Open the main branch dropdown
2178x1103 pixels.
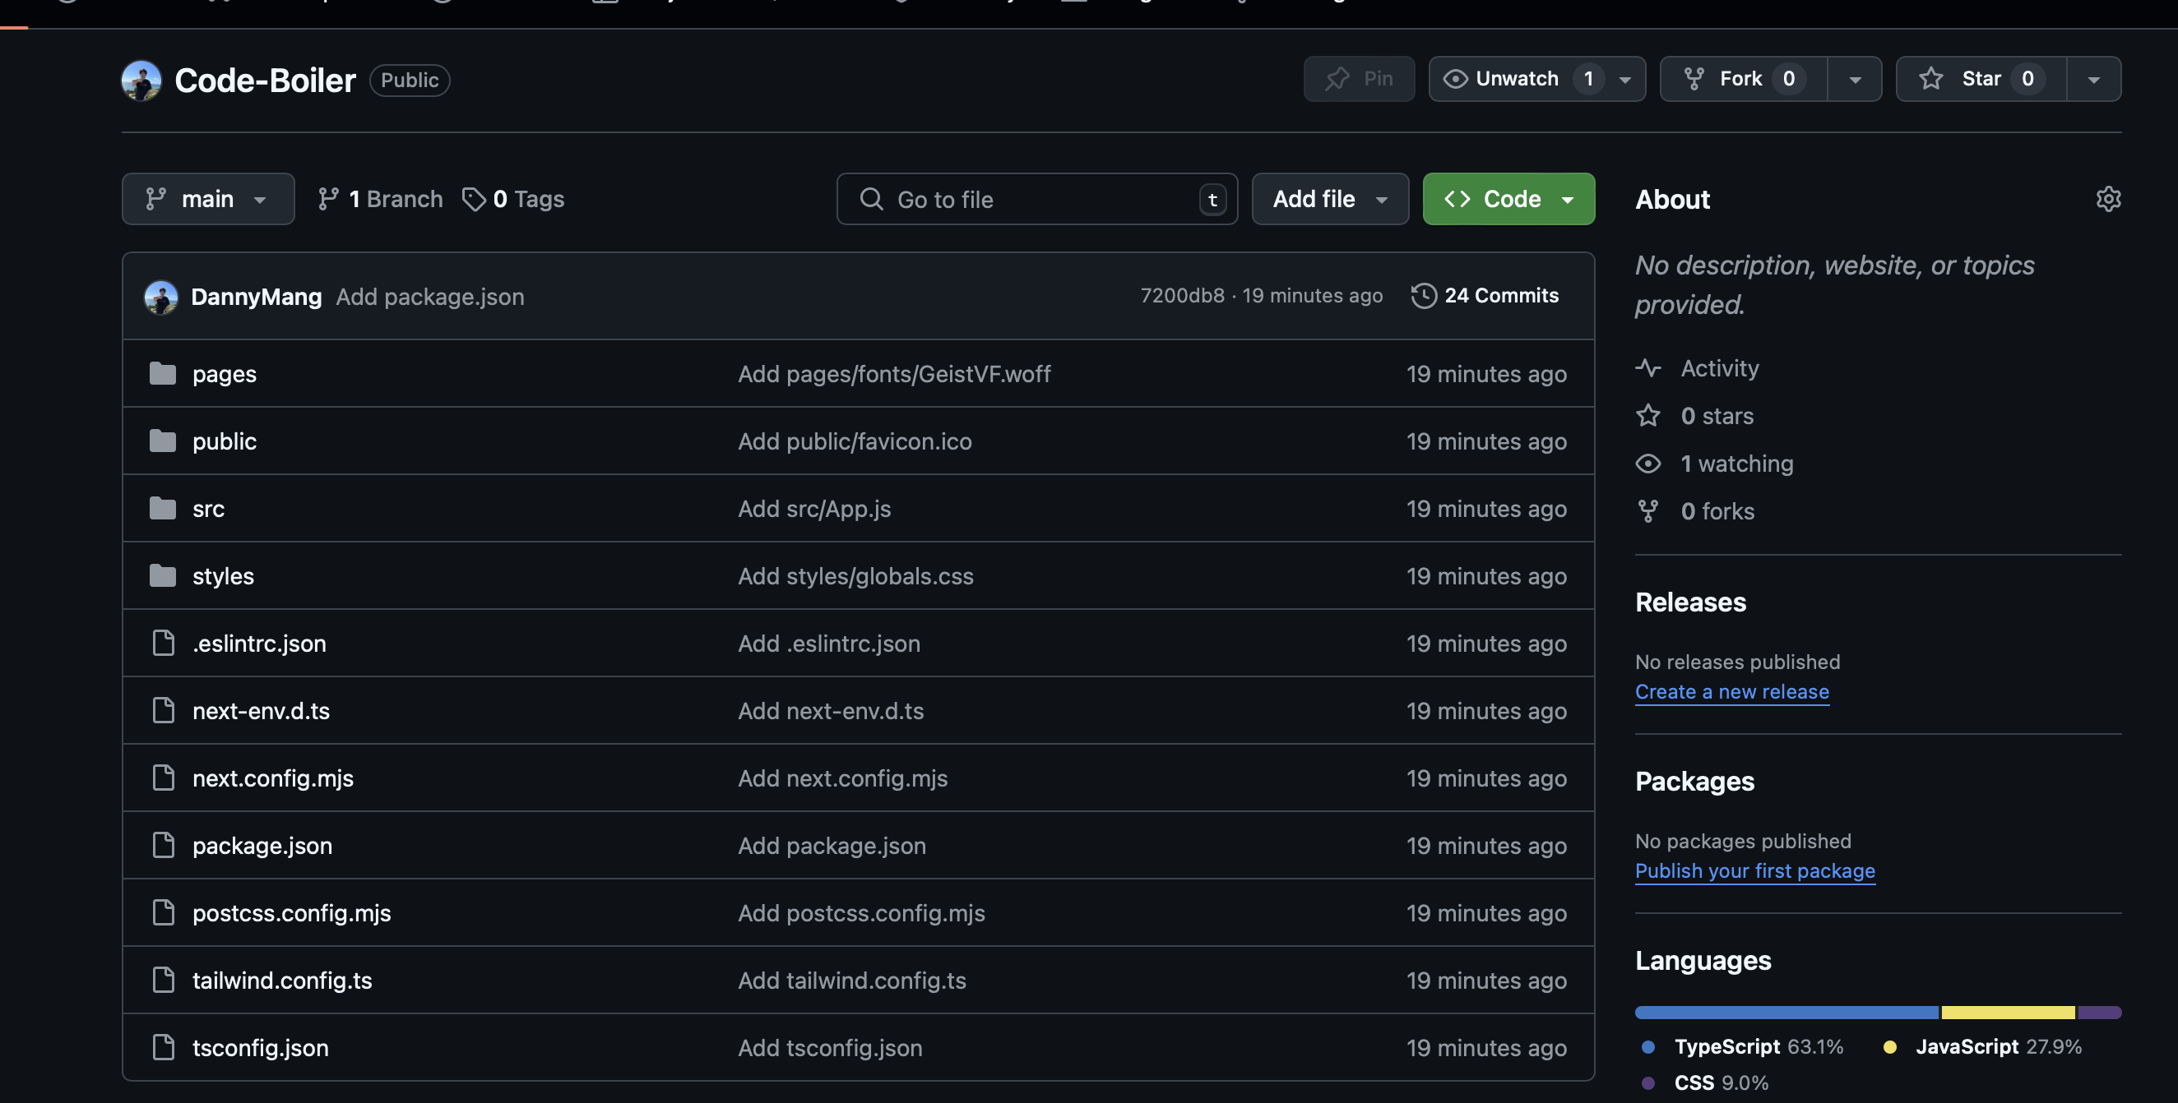(208, 200)
